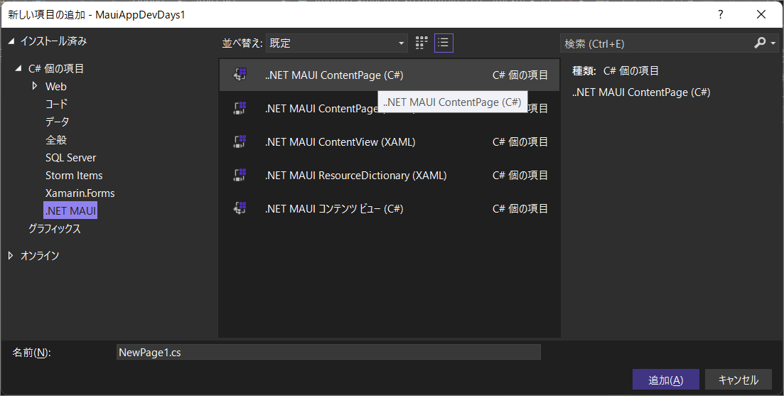784x396 pixels.
Task: Collapse the インストール済み tree node
Action: coord(11,41)
